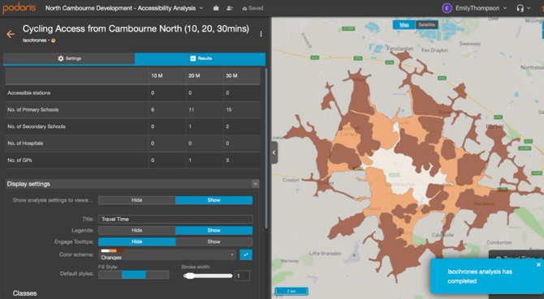Set Show analysis settings to Hide
This screenshot has width=544, height=299.
pos(136,200)
